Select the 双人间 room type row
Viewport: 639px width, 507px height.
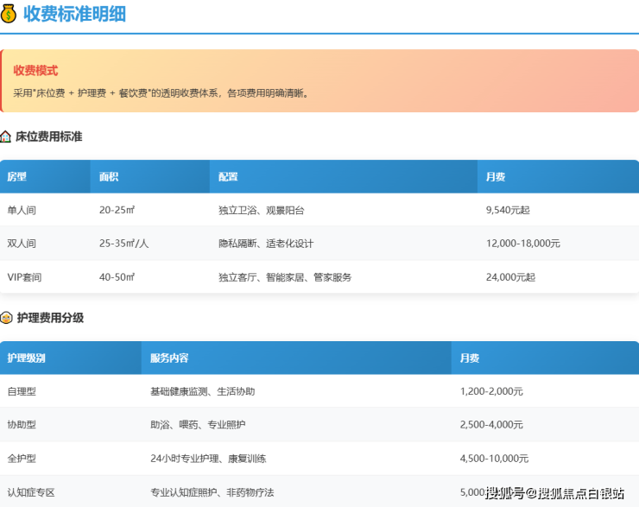tap(22, 244)
